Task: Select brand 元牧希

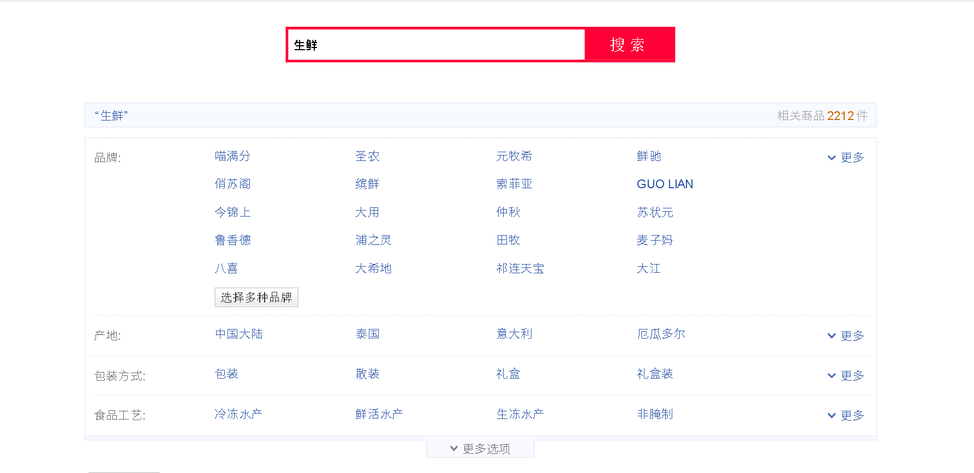Action: pyautogui.click(x=514, y=156)
